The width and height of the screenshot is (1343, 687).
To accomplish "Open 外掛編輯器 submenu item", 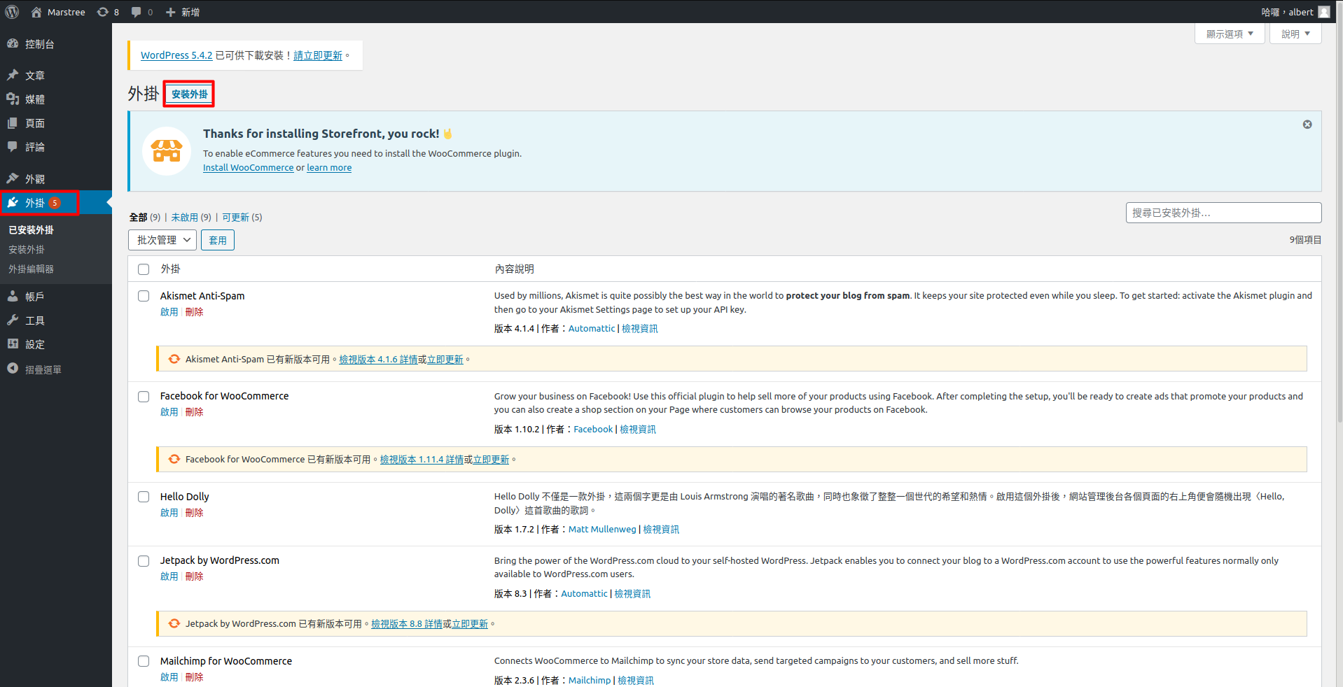I will click(31, 269).
